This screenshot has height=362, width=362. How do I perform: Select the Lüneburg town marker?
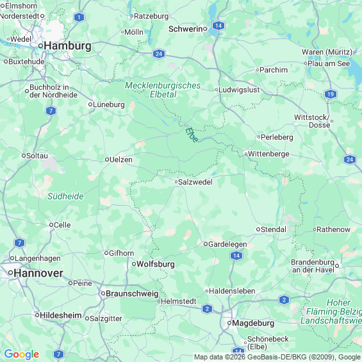pyautogui.click(x=90, y=104)
